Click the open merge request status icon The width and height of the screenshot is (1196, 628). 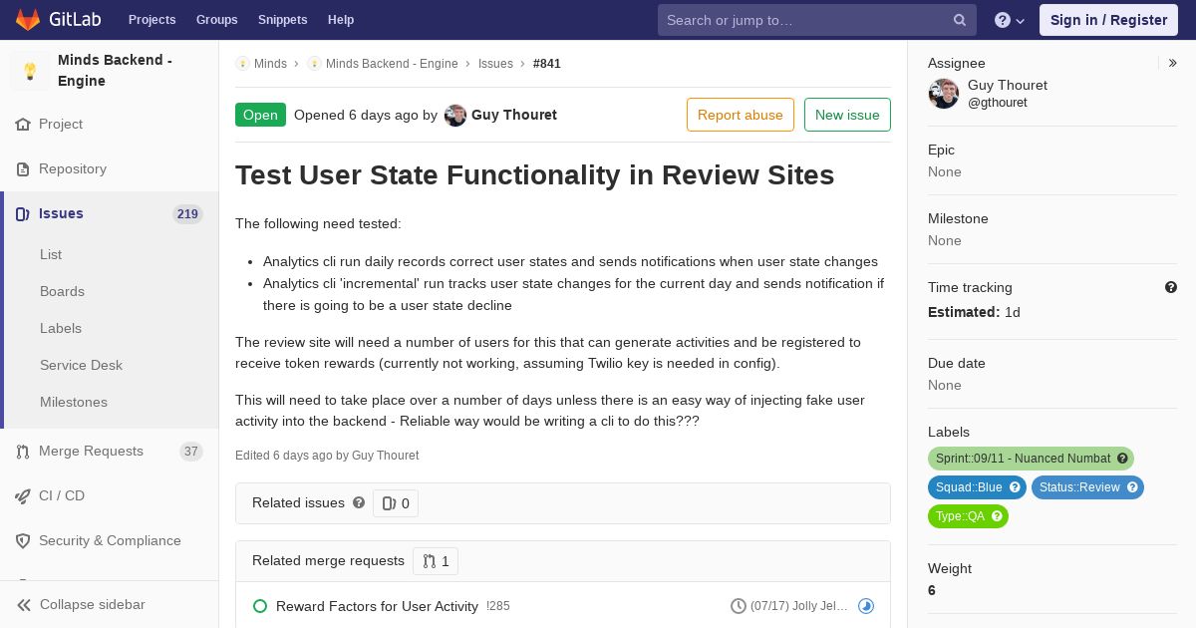click(x=260, y=606)
